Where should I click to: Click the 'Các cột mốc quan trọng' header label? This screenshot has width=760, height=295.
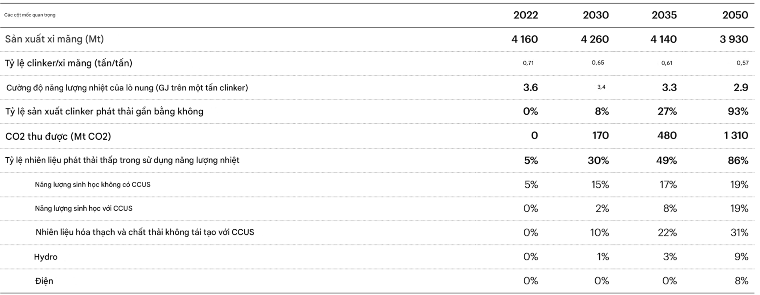pos(30,15)
